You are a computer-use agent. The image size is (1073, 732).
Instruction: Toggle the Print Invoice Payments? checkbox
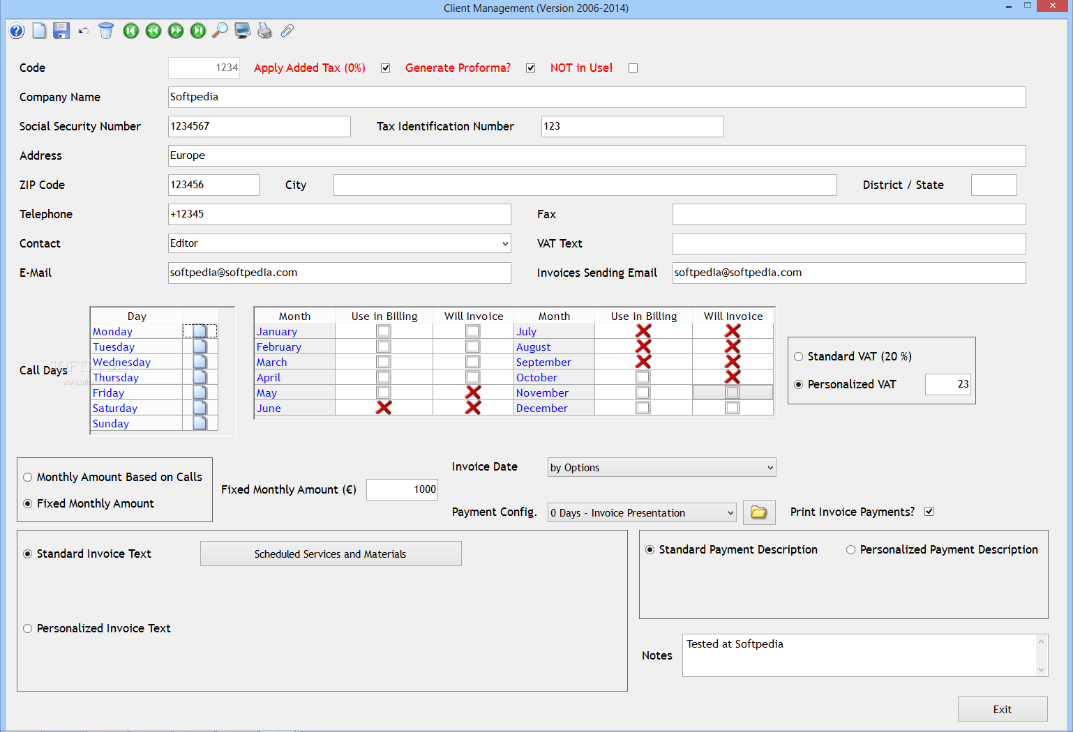coord(929,512)
